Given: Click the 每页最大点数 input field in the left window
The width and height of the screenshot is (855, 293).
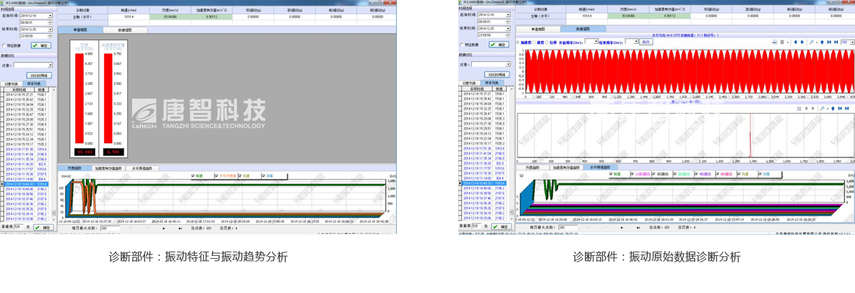Looking at the screenshot, I should 111,227.
